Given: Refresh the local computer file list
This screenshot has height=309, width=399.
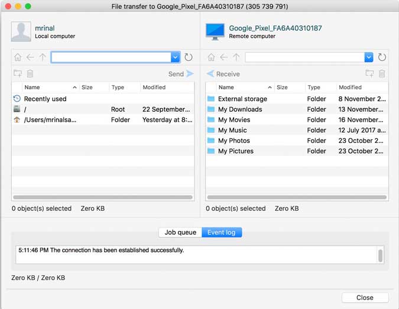Looking at the screenshot, I should tap(189, 57).
